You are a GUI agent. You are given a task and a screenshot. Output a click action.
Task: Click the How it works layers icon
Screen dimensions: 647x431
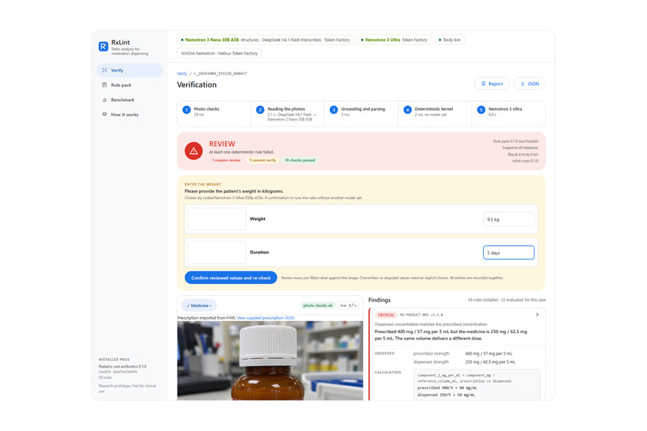(x=104, y=114)
